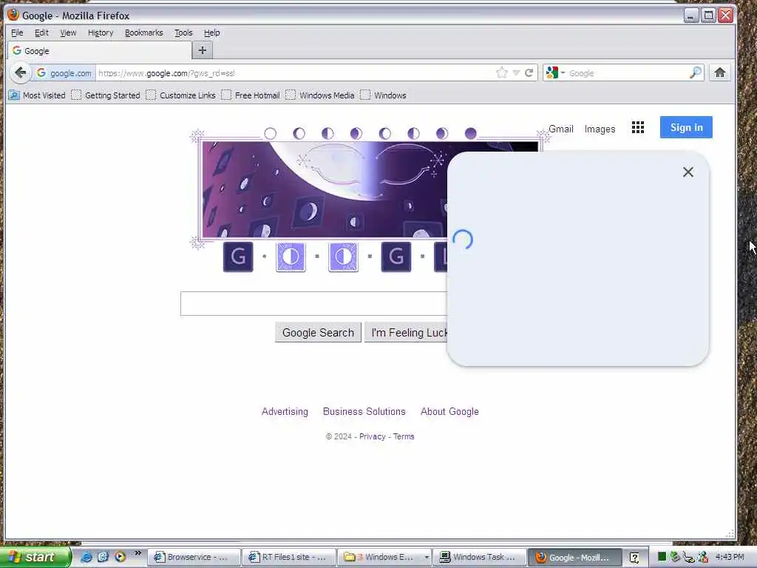The width and height of the screenshot is (757, 568).
Task: Open the Google apps grid icon
Action: pos(638,127)
